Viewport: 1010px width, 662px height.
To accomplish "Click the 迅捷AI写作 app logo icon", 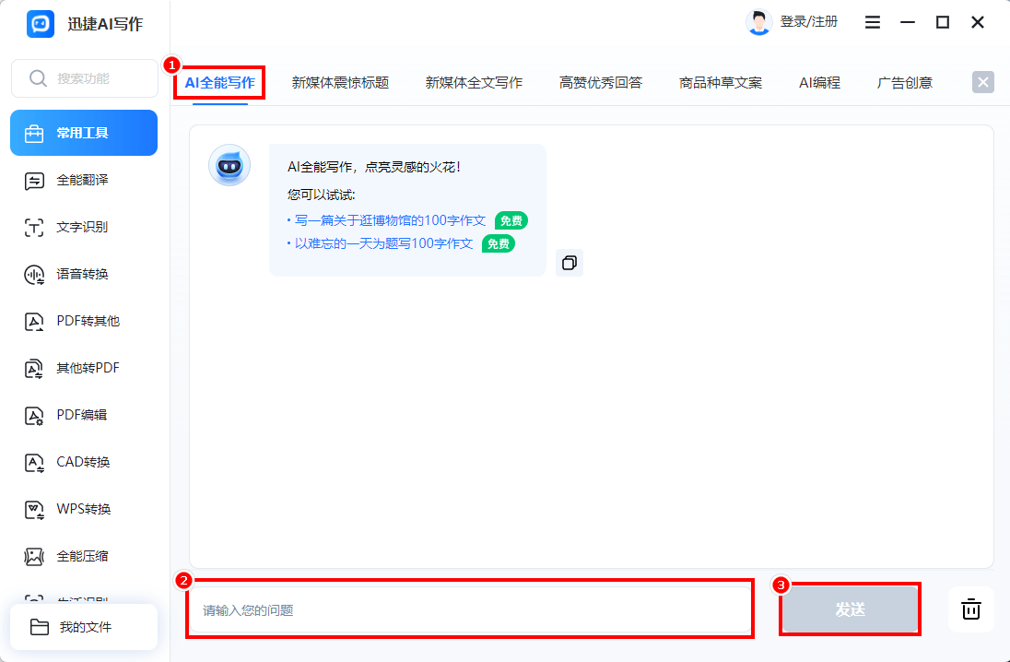I will (x=40, y=24).
